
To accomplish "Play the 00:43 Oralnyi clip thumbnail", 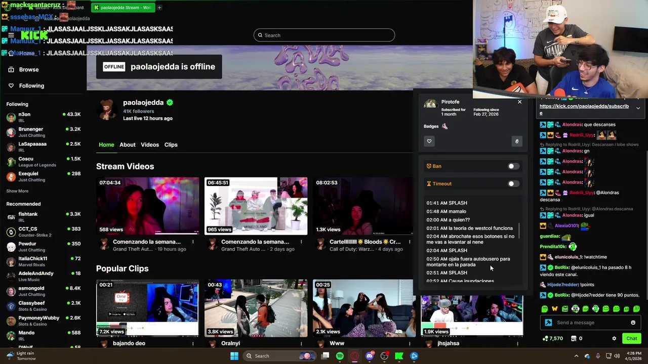I will 256,308.
